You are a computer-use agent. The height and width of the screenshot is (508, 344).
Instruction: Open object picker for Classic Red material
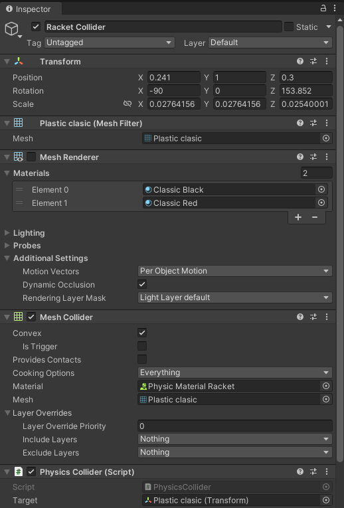(321, 203)
